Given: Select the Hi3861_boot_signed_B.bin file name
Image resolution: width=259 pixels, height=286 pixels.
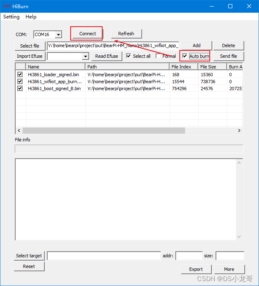Looking at the screenshot, I should (x=54, y=89).
